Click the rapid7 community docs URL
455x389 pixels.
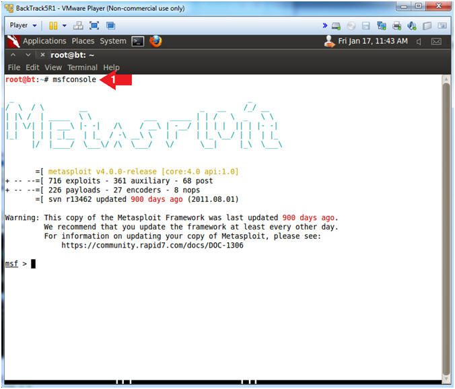tap(152, 246)
